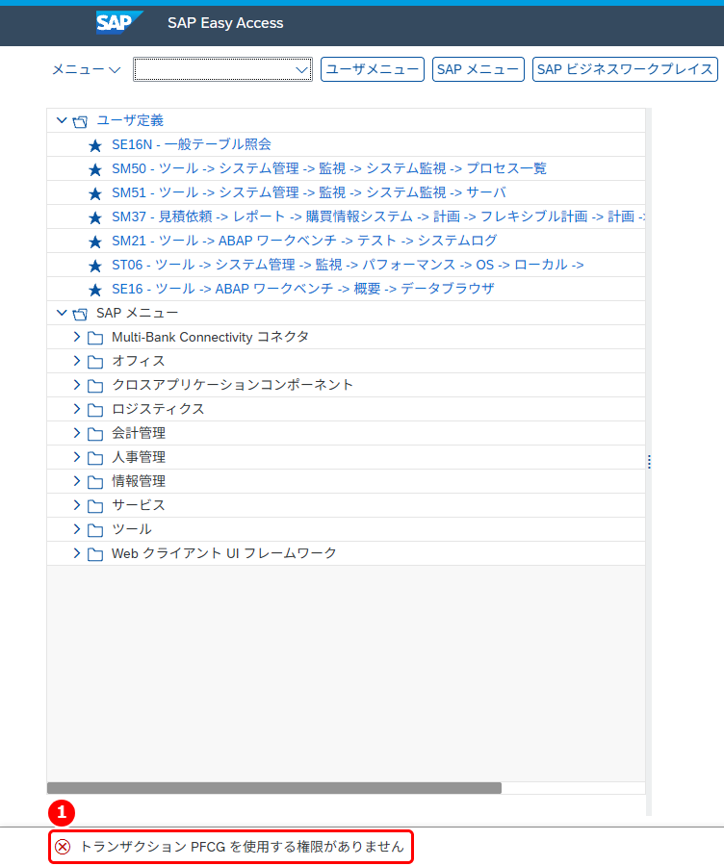This screenshot has height=866, width=724.
Task: Open SM50 プロセス一覧 favorite
Action: (329, 168)
